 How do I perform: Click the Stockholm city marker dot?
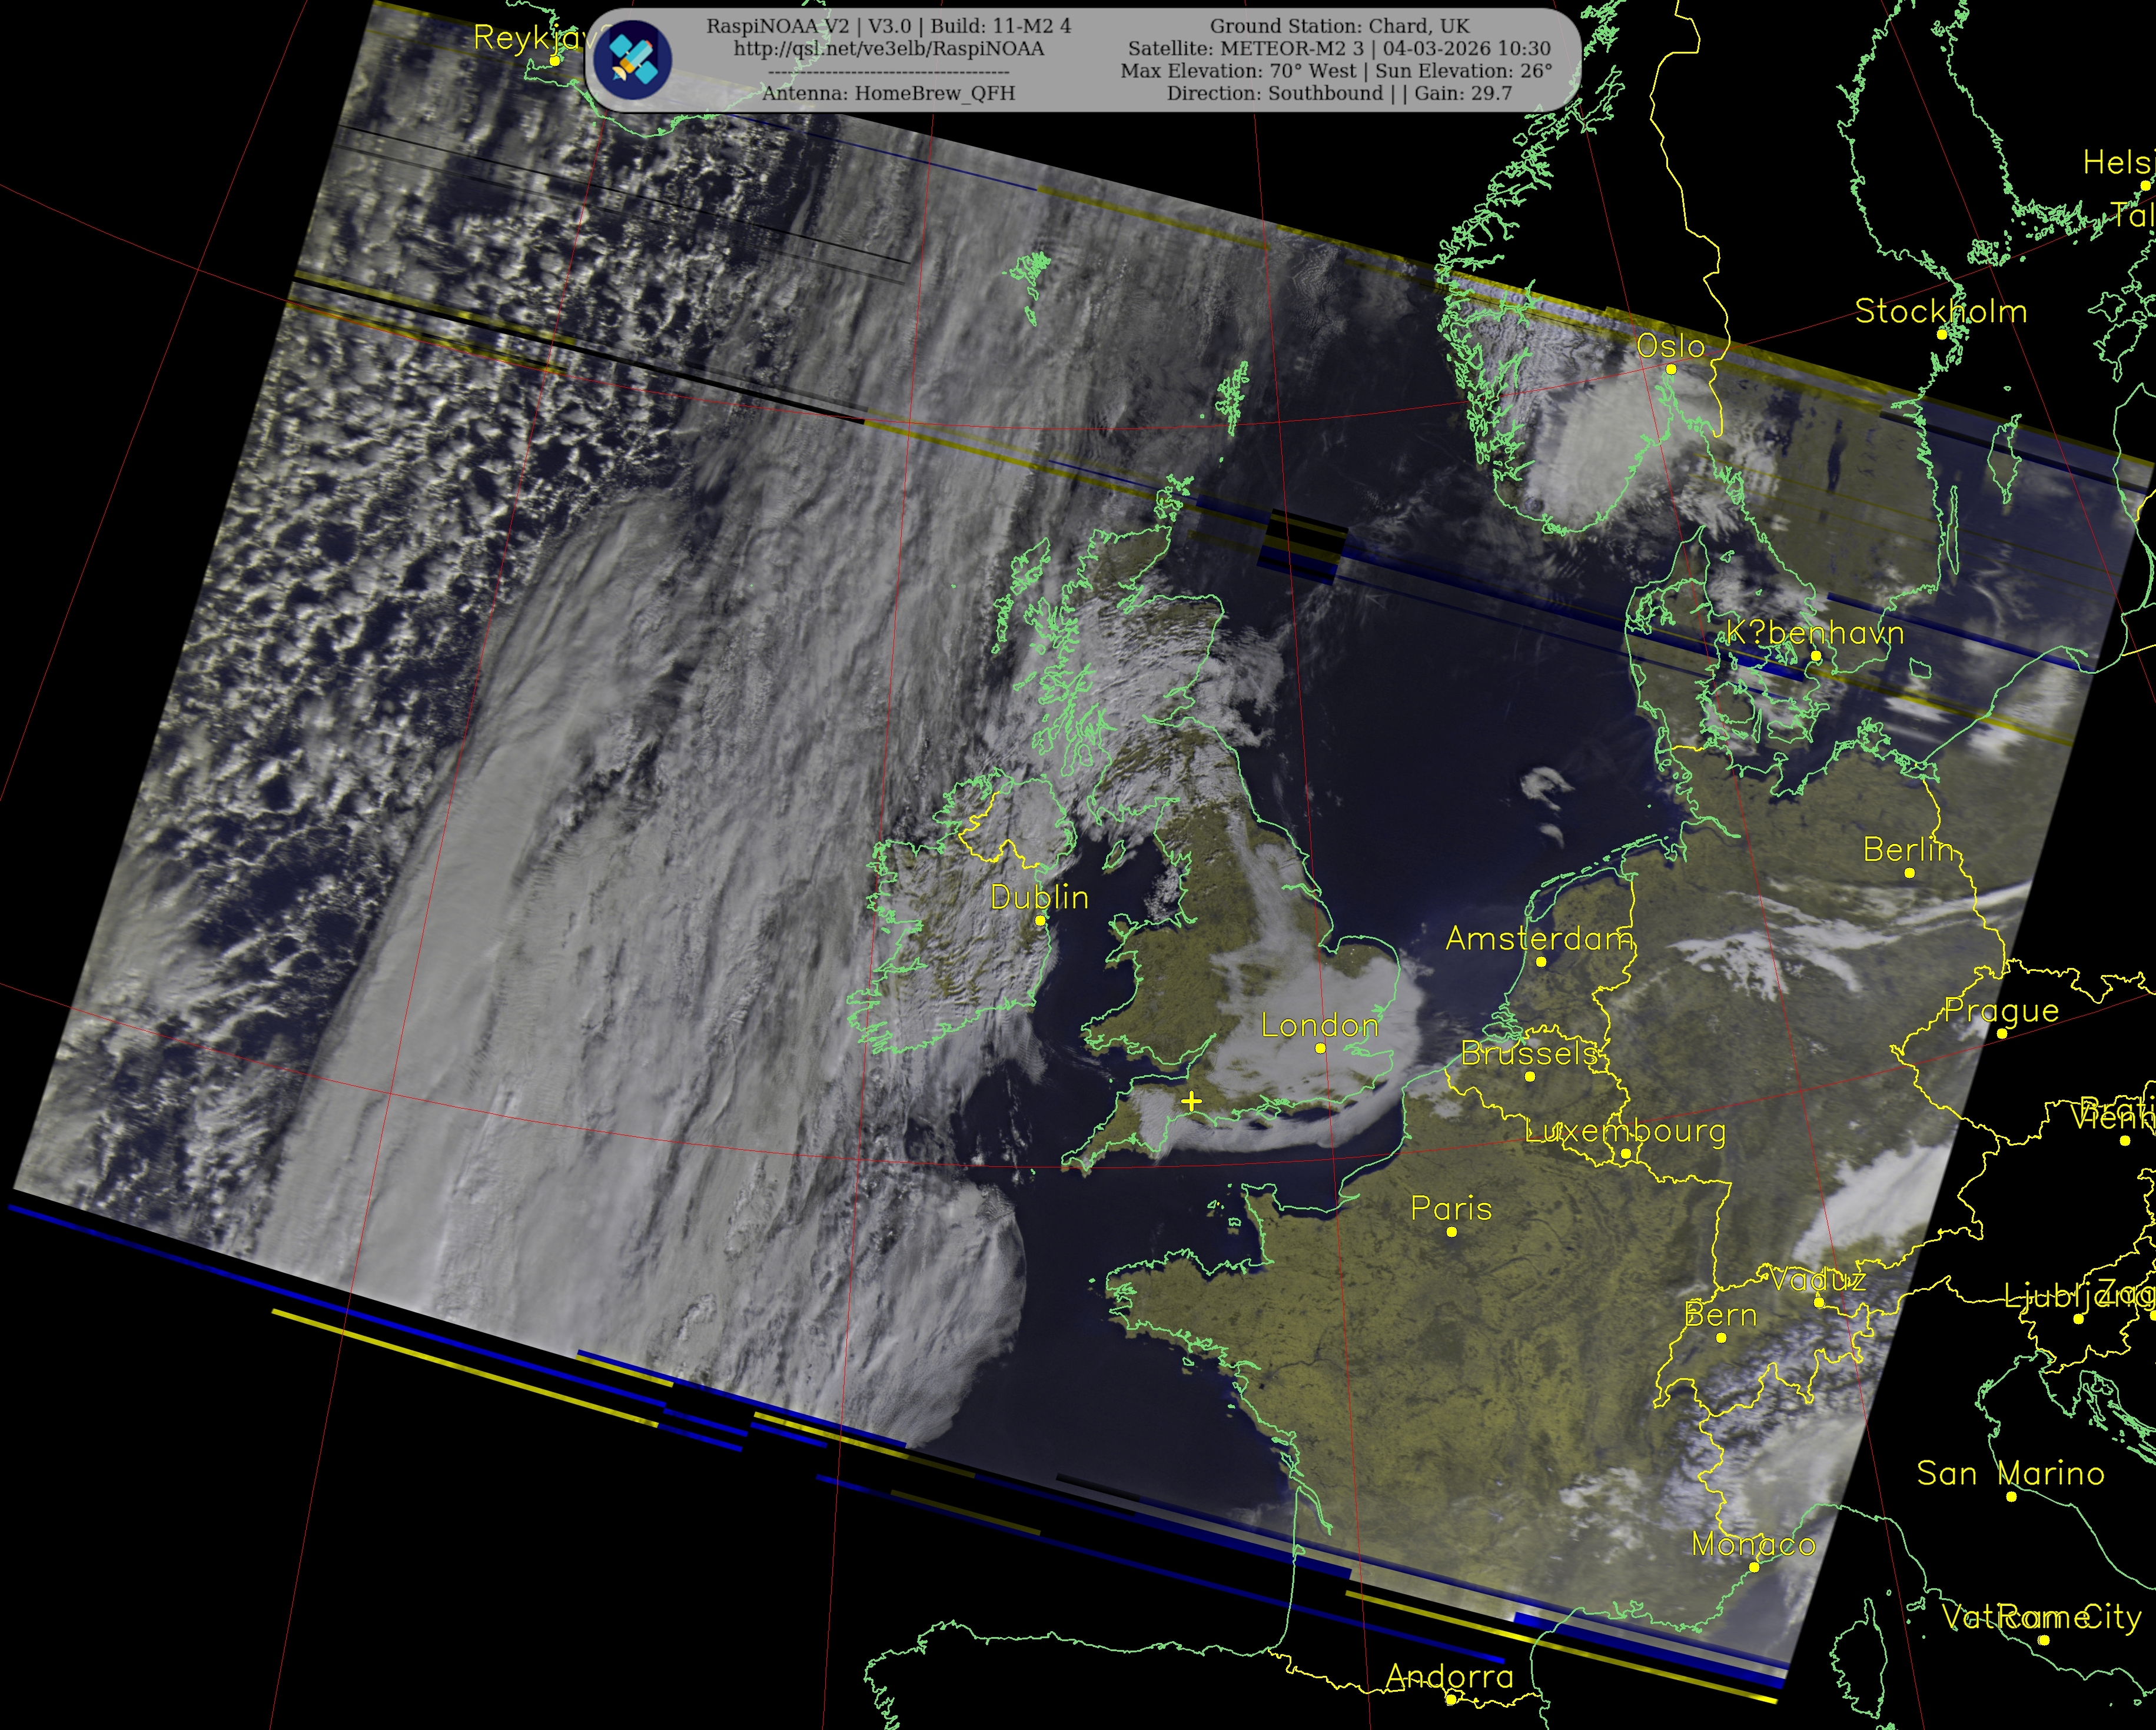coord(1942,334)
